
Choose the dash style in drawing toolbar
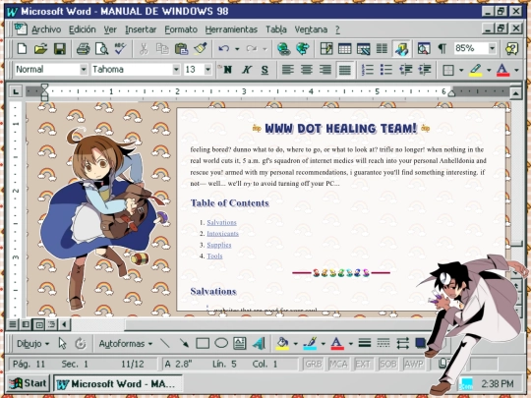[x=383, y=344]
